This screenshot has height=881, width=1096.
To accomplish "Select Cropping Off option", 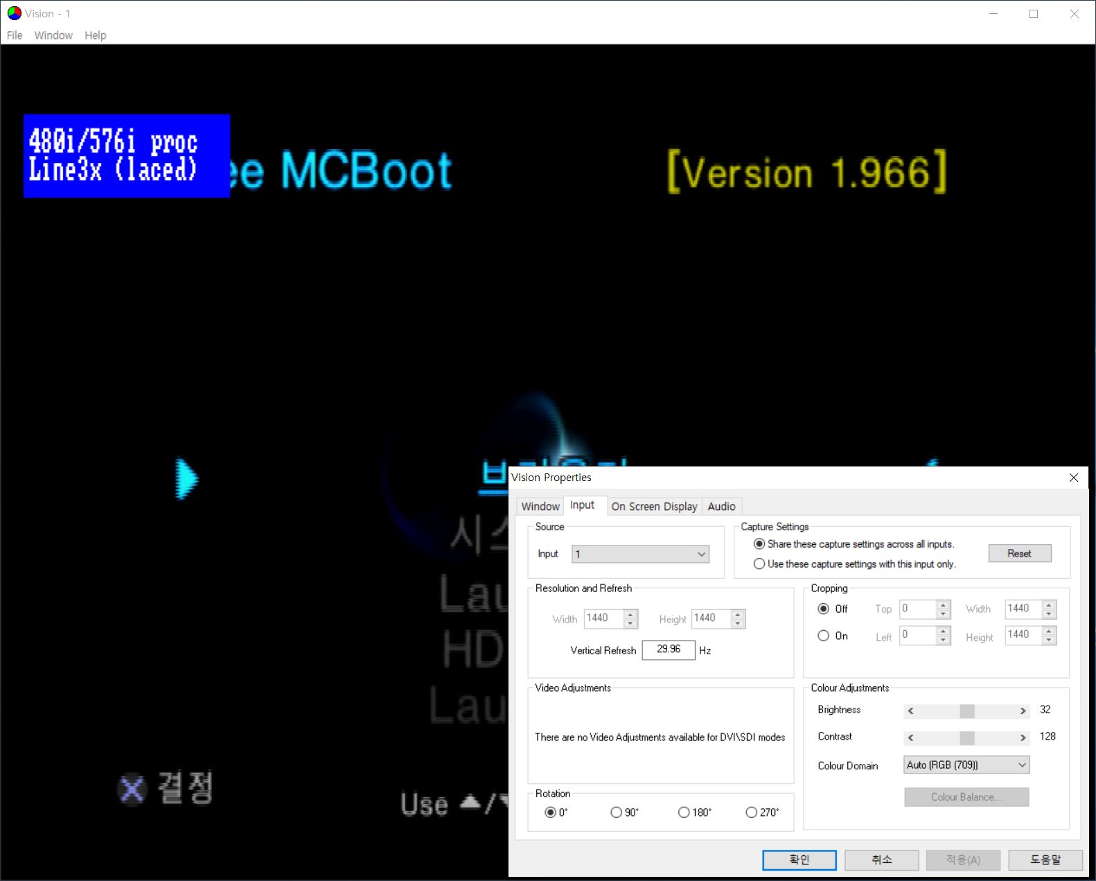I will click(824, 609).
